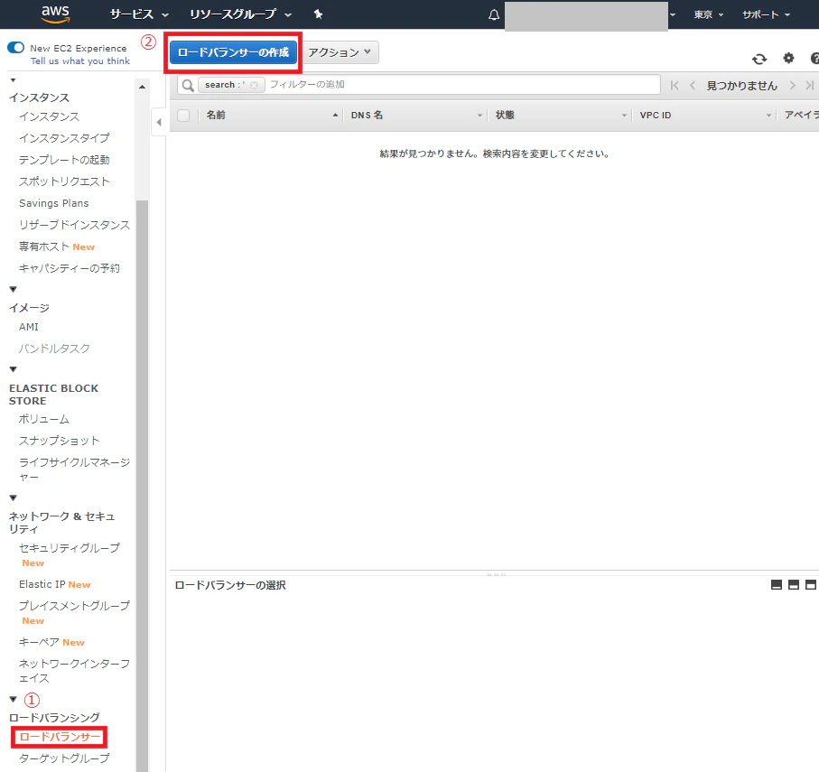Open 専有ホスト in sidebar
819x772 pixels.
pos(44,246)
